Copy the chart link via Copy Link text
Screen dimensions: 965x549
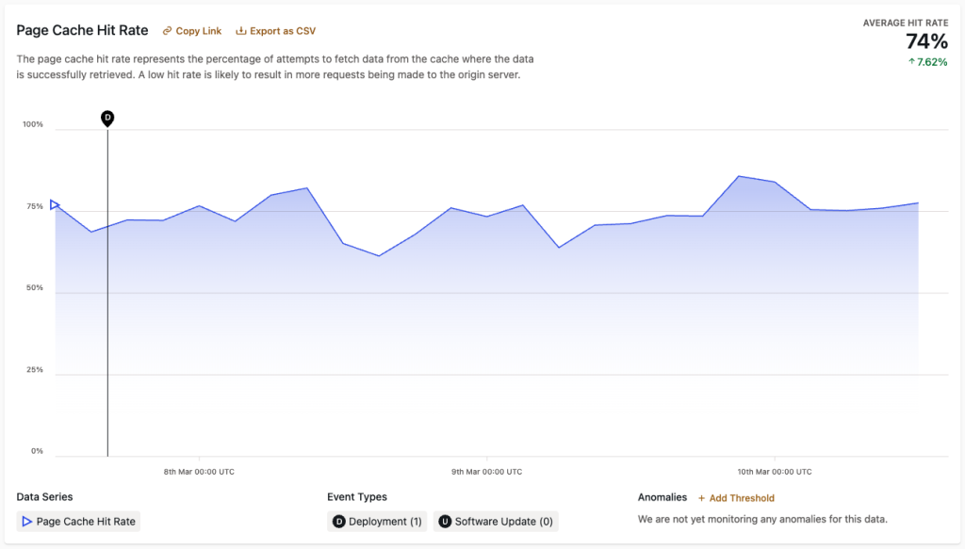click(198, 31)
